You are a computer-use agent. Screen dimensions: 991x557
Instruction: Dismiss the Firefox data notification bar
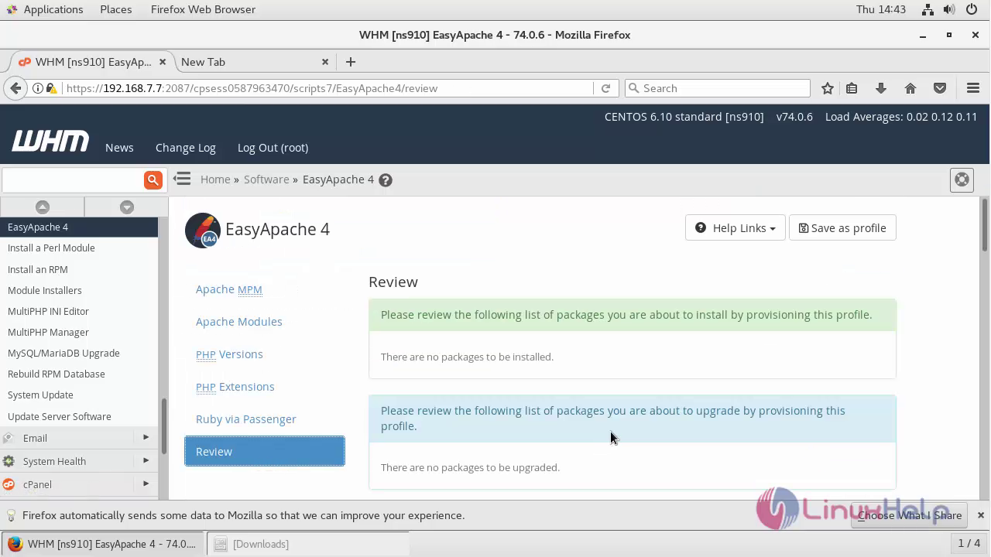coord(980,515)
